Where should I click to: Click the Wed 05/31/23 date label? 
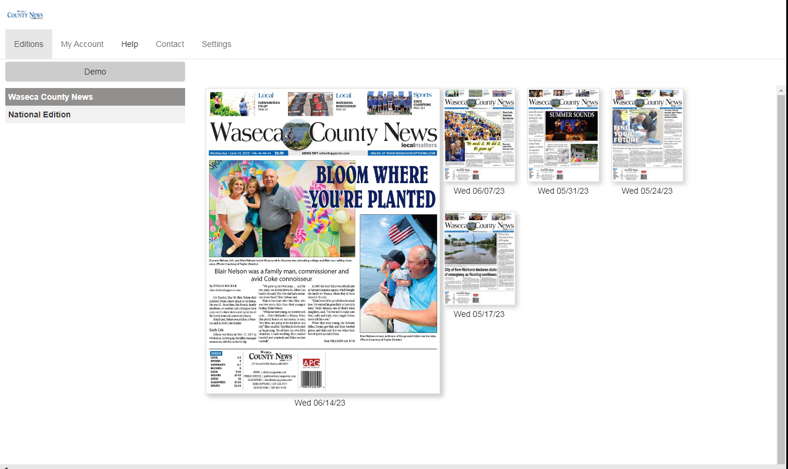tap(563, 191)
